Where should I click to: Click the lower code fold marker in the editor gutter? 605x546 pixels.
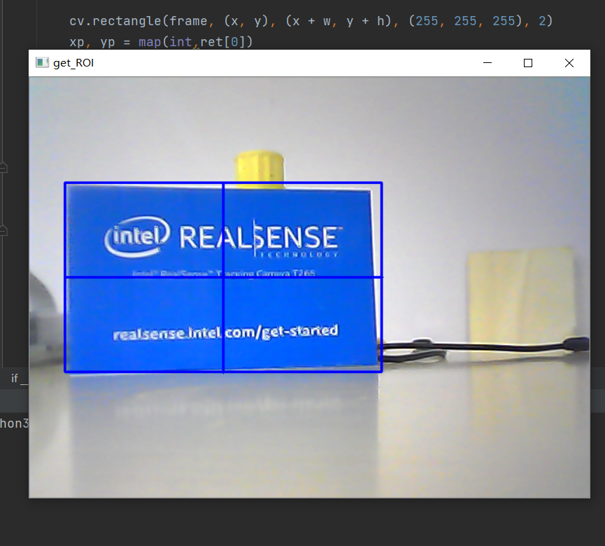pos(3,230)
